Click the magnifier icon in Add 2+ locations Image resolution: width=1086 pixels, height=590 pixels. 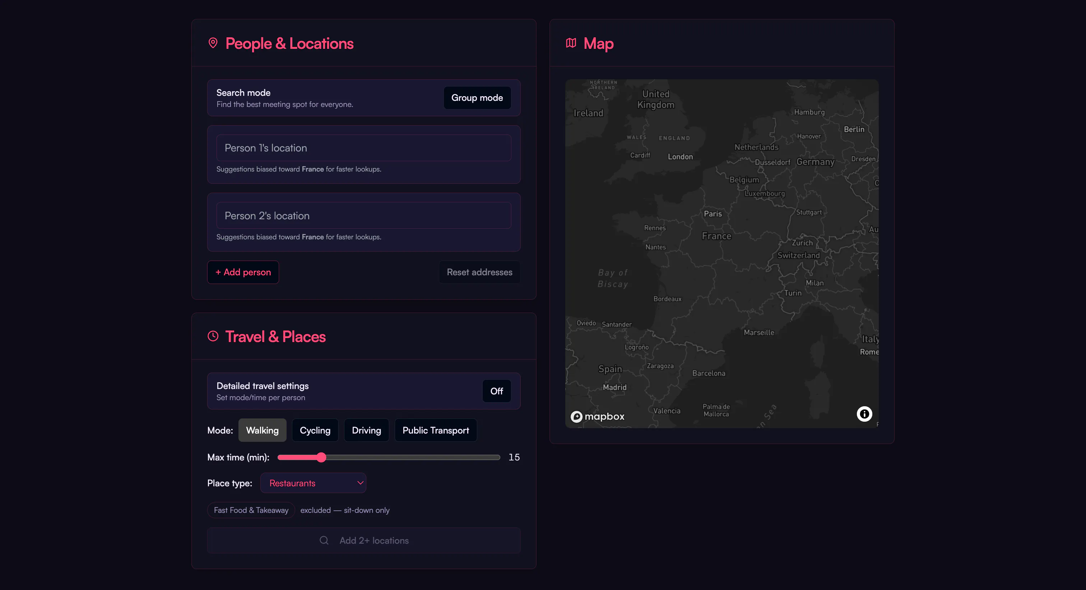coord(324,540)
